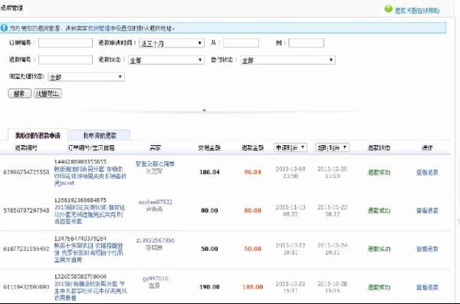The image size is (460, 304).
Task: Click buyer link zl3932567956
Action: point(155,240)
